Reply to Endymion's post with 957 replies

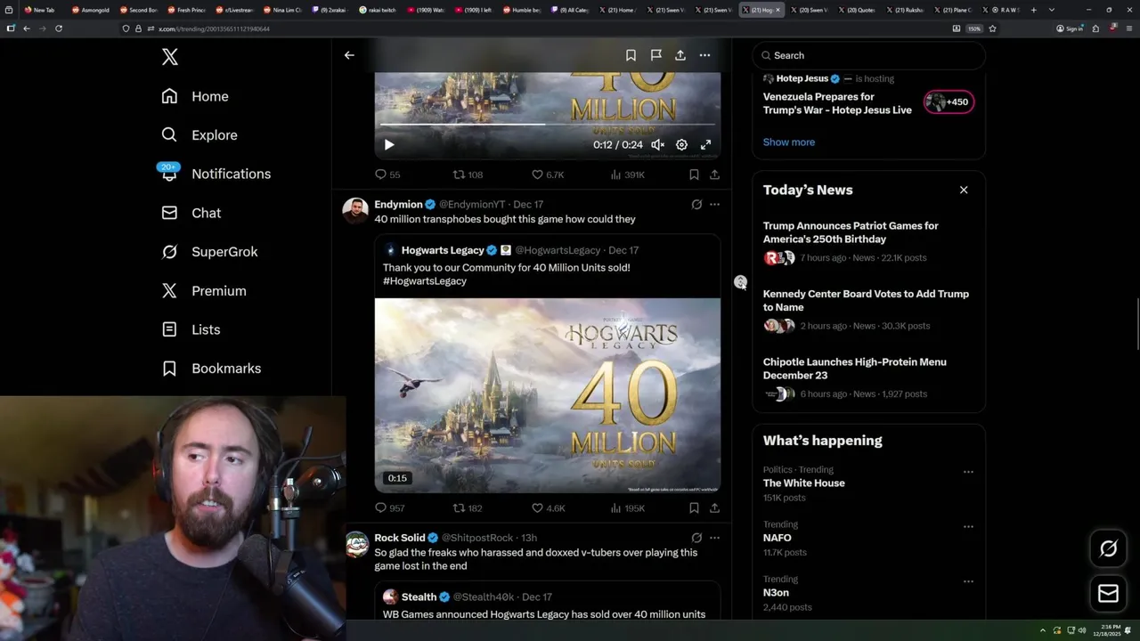coord(389,508)
